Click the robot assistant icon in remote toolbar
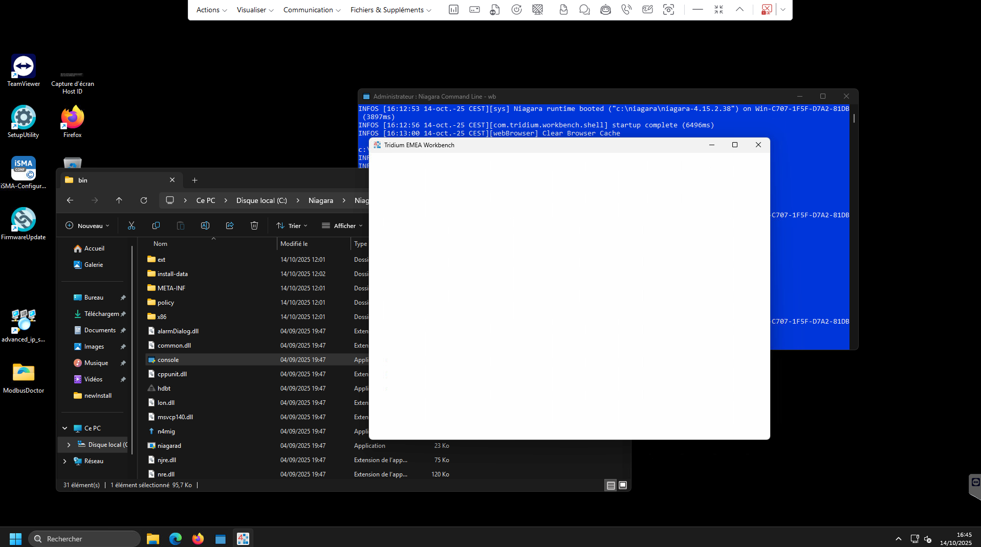The width and height of the screenshot is (981, 547). [x=605, y=10]
